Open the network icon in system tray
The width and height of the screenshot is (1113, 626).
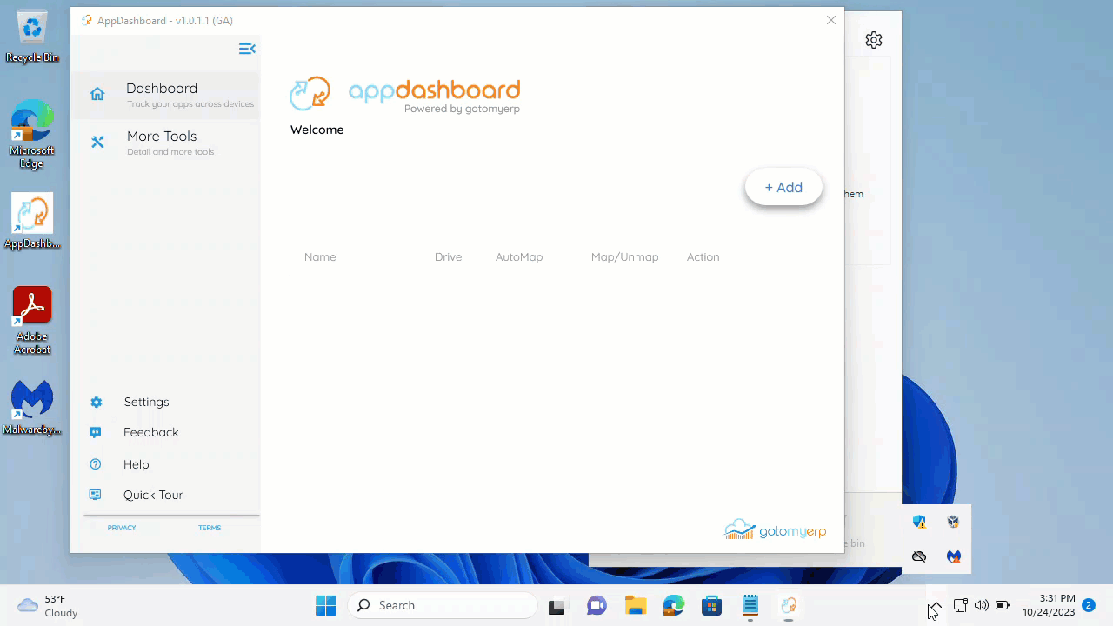coord(961,605)
